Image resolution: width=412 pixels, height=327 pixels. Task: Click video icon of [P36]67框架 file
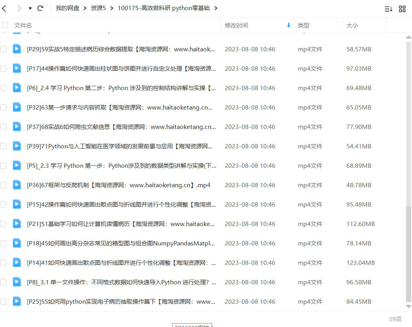pos(17,185)
